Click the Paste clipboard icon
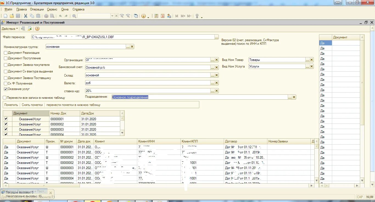Image resolution: width=375 pixels, height=202 pixels. coord(38,16)
